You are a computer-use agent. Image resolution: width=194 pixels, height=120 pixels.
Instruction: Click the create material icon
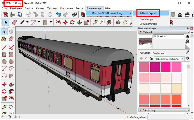coord(188,41)
